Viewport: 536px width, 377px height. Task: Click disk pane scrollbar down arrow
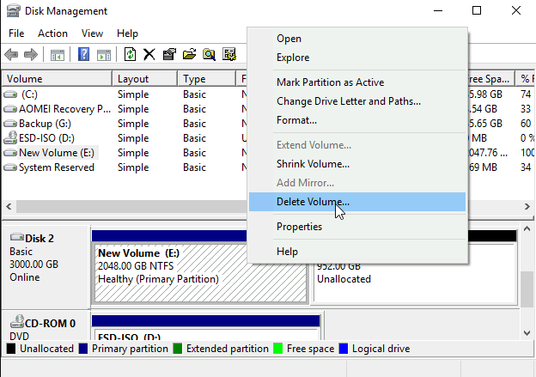pos(527,332)
